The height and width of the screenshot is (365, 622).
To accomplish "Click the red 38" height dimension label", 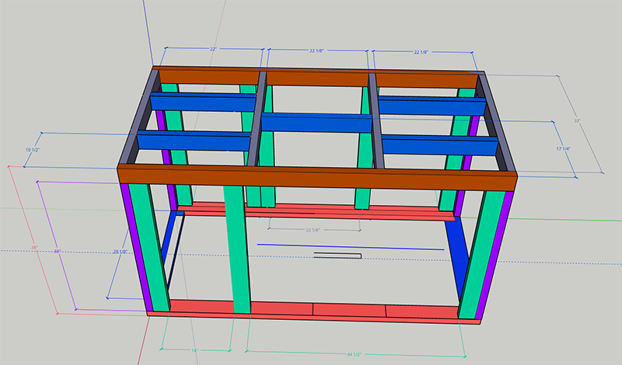I will [x=34, y=248].
